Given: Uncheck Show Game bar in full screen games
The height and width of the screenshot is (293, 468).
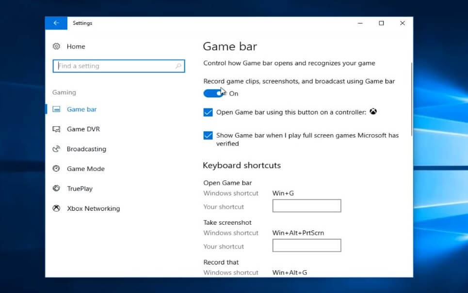Looking at the screenshot, I should (x=208, y=136).
